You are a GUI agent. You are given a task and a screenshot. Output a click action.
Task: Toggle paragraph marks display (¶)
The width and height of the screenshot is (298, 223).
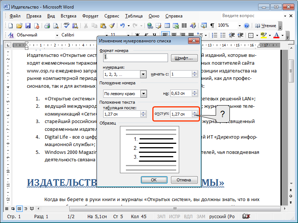212,26
